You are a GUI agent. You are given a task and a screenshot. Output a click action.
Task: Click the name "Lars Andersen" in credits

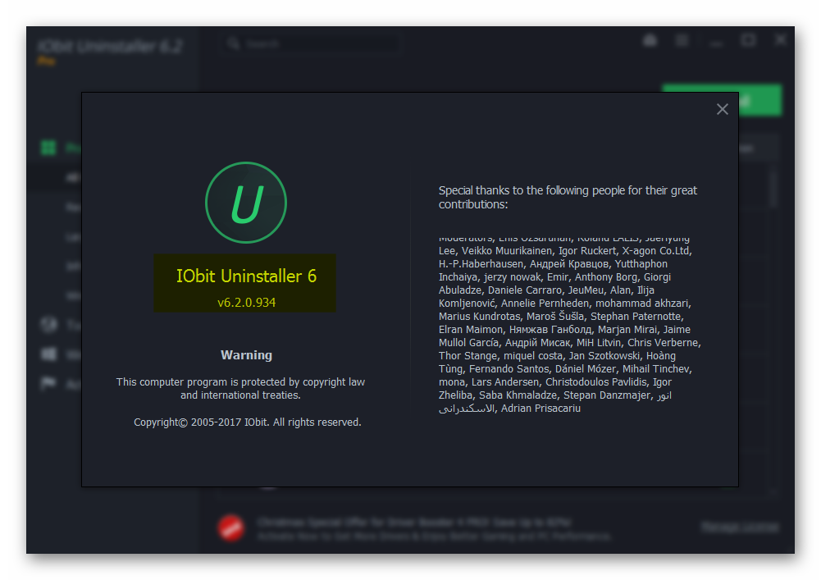click(x=504, y=382)
